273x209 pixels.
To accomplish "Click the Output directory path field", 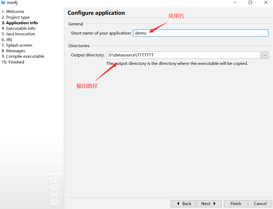I will click(183, 55).
